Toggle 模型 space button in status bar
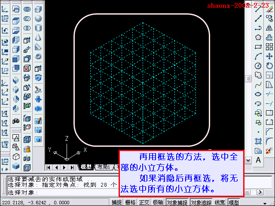275x206 pixels. click(234, 203)
